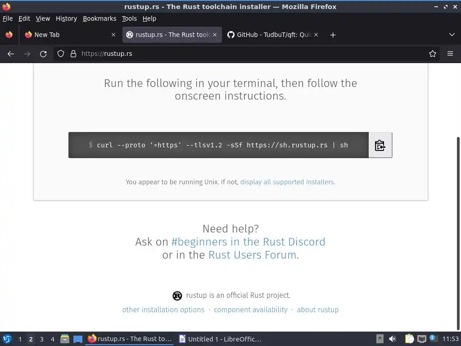Switch to workspace 1

click(x=20, y=339)
